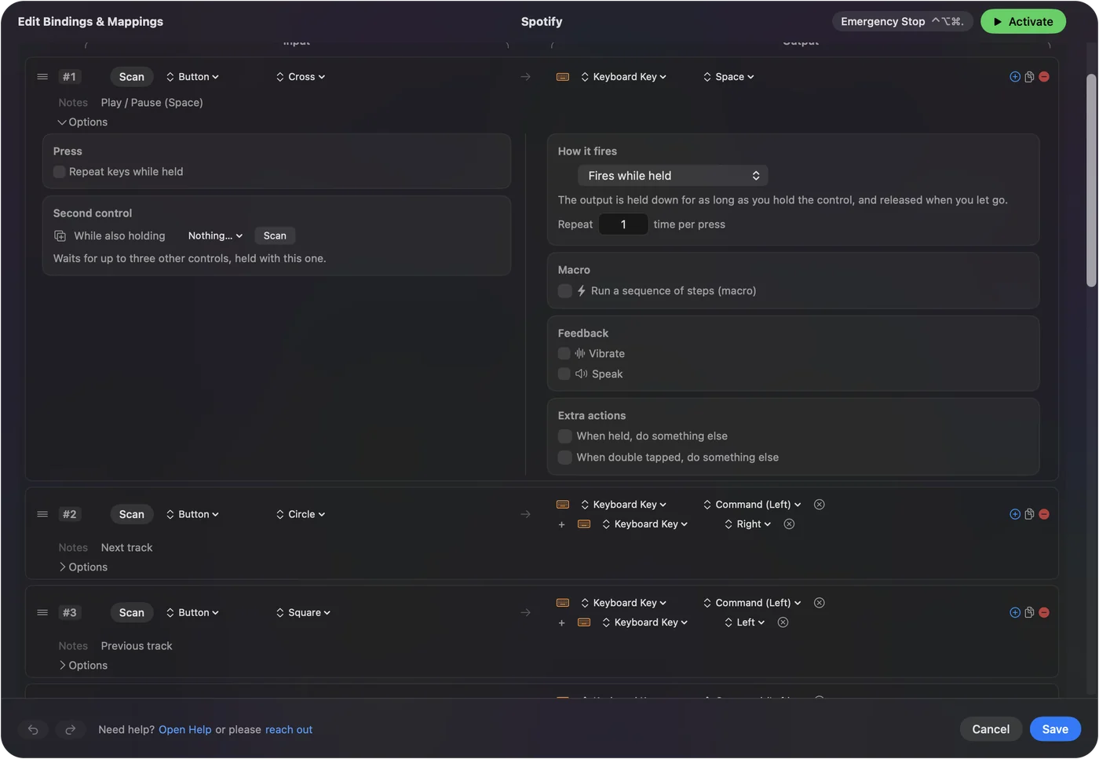Add another output with the plus in row #2

[561, 524]
